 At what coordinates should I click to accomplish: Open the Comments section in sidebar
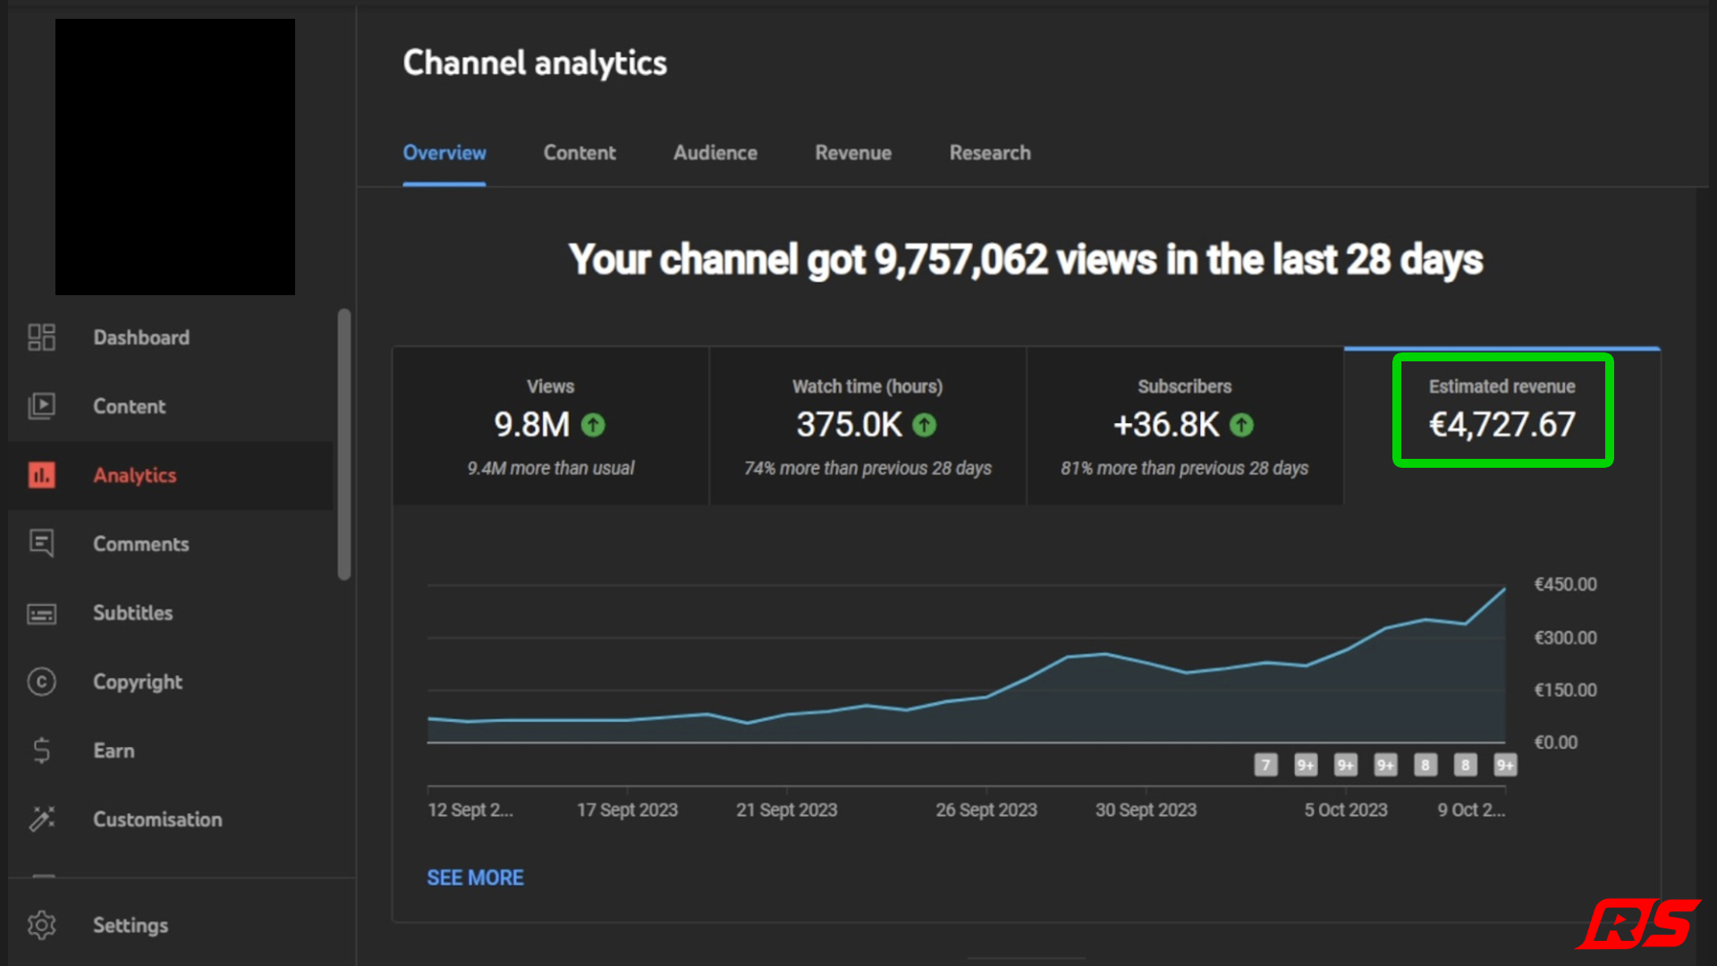170,544
